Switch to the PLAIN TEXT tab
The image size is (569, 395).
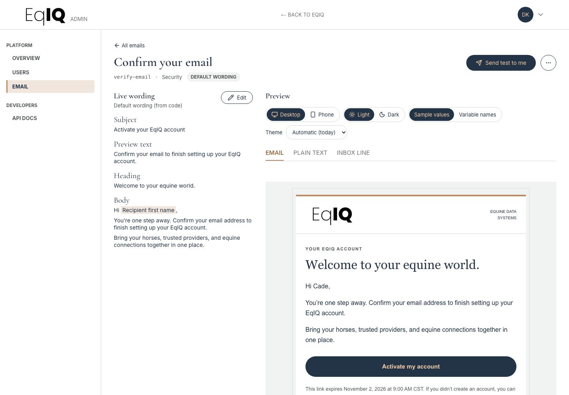pyautogui.click(x=310, y=153)
